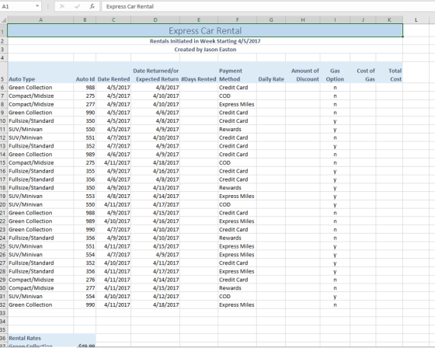Select column E header
This screenshot has height=348, width=435.
pos(199,19)
